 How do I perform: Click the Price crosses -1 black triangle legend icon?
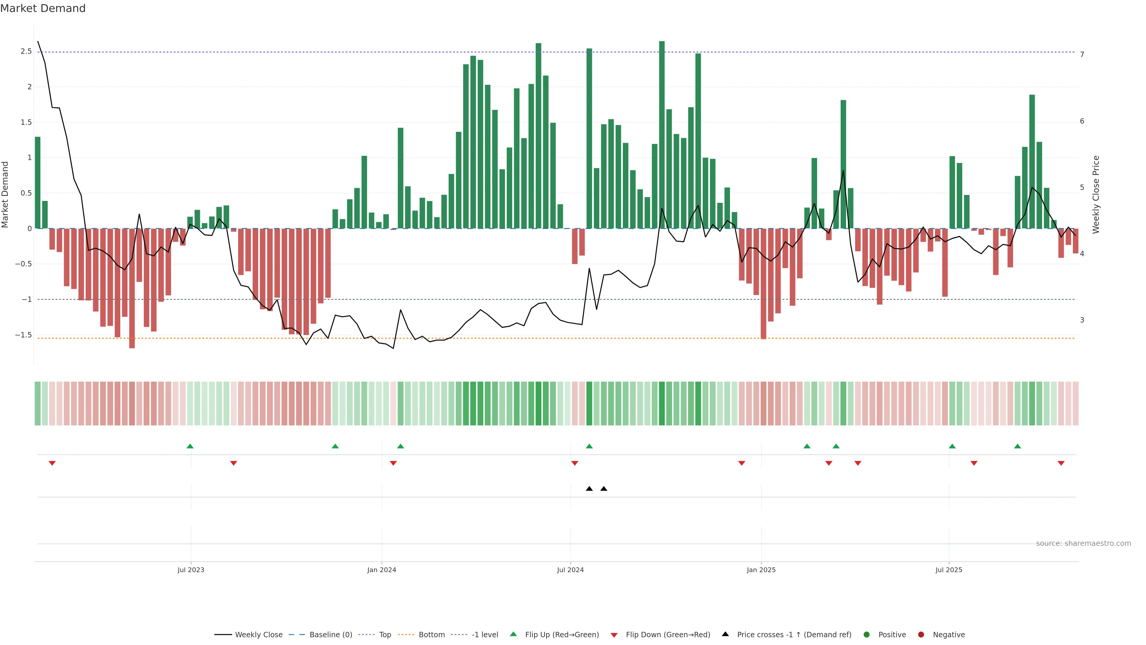pos(725,634)
